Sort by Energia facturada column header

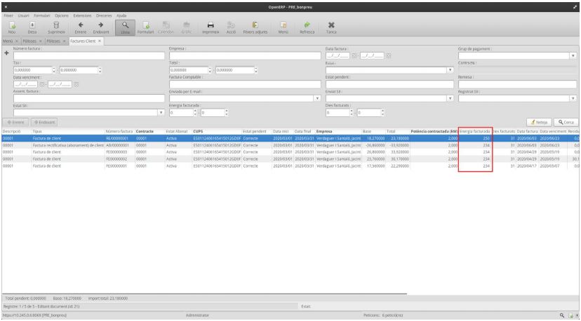(474, 131)
